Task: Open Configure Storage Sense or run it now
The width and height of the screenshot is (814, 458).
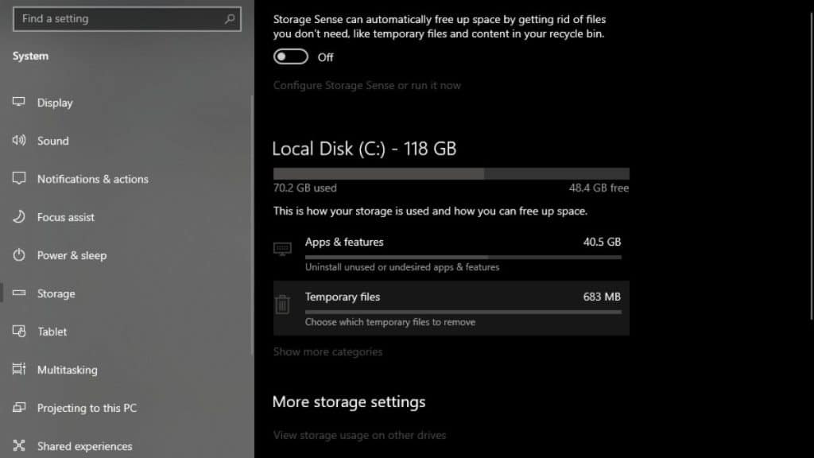Action: tap(366, 85)
